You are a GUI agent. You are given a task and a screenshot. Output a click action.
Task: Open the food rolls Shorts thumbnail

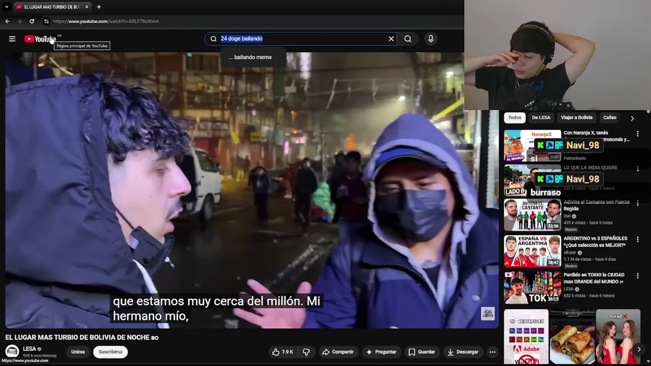[572, 337]
